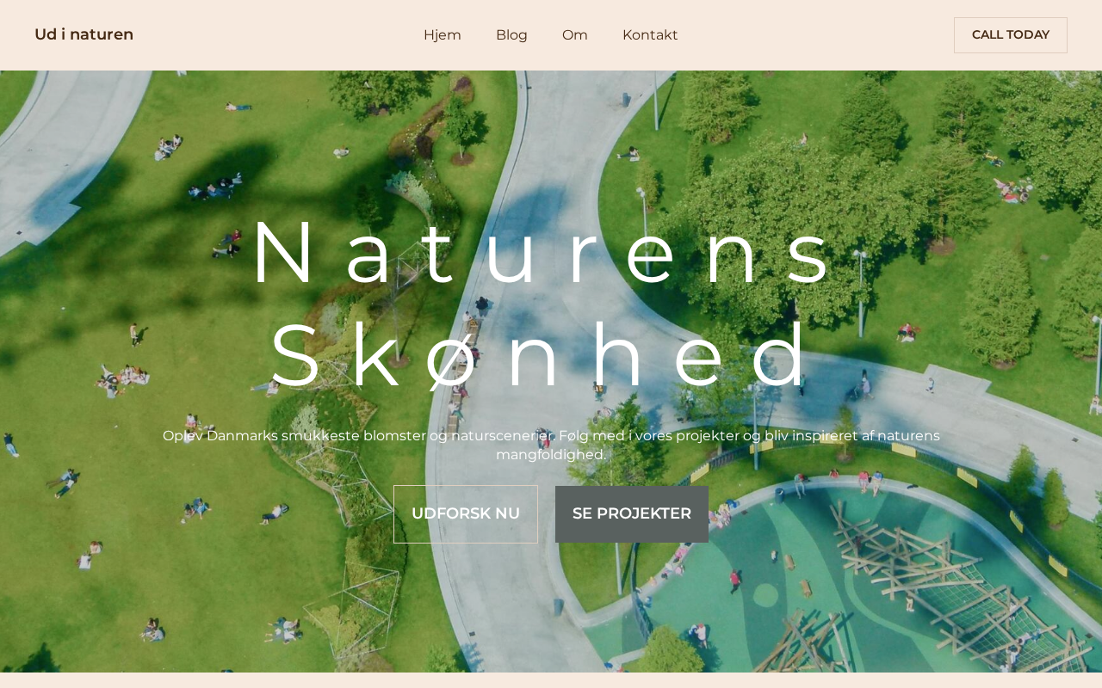
Task: Click the word Skønhed in hero heading
Action: (x=542, y=357)
